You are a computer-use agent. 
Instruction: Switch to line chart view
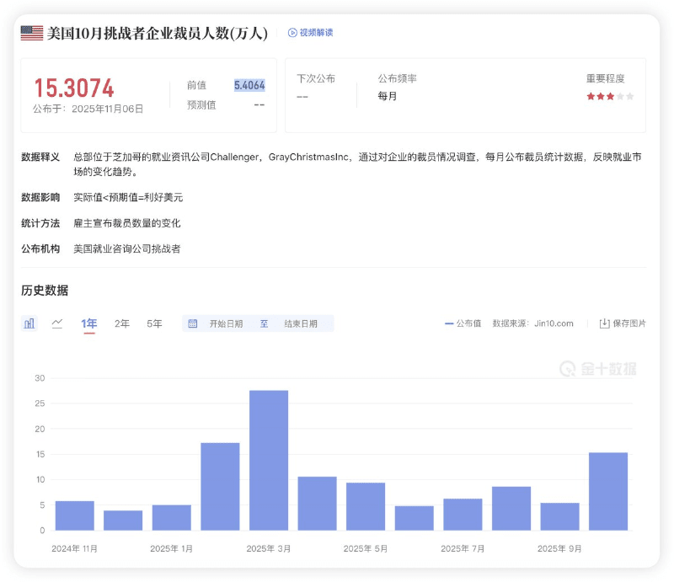(57, 323)
